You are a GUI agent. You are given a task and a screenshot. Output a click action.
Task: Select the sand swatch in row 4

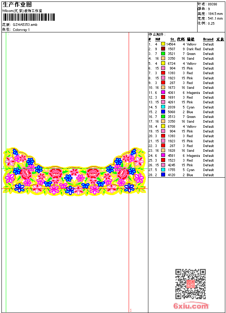(x=163, y=59)
